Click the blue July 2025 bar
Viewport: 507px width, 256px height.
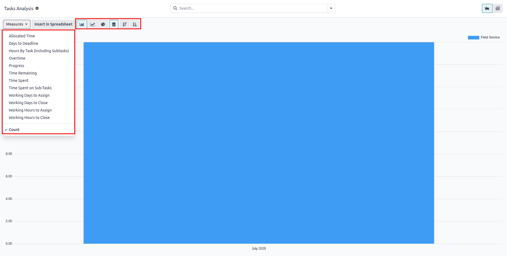259,143
